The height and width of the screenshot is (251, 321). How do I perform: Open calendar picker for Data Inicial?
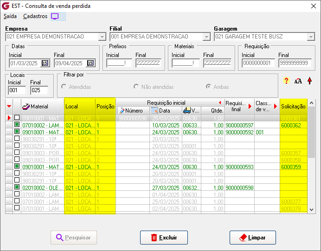coord(45,63)
